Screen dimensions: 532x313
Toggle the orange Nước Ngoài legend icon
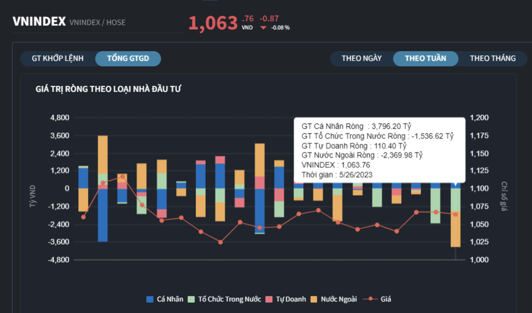314,299
